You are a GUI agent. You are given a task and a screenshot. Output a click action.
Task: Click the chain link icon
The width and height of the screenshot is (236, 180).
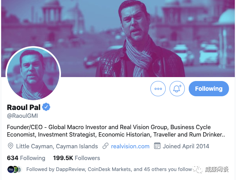click(x=105, y=146)
